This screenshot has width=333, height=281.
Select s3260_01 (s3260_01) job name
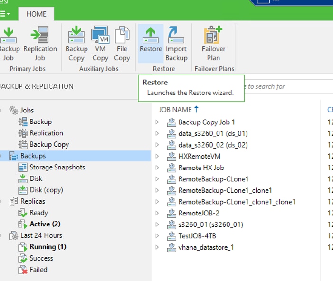(211, 225)
